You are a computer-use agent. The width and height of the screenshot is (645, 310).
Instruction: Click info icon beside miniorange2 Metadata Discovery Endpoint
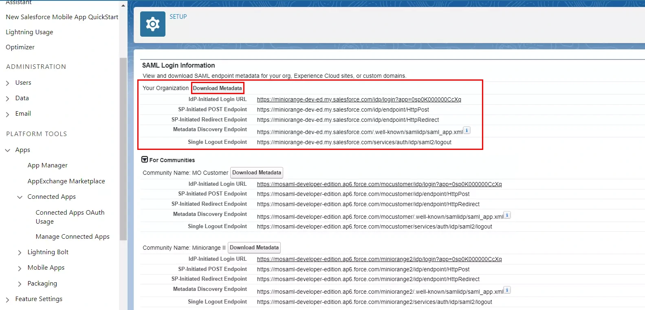[507, 290]
